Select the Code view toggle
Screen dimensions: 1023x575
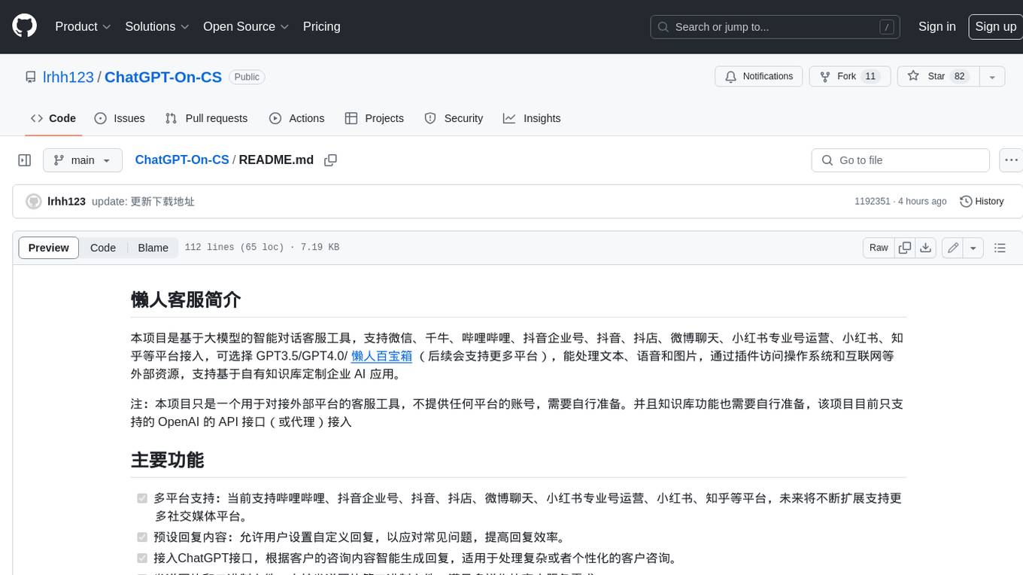[x=103, y=248]
